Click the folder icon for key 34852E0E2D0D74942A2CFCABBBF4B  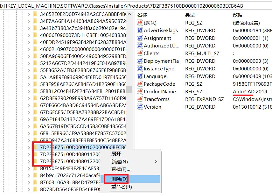[35, 14]
